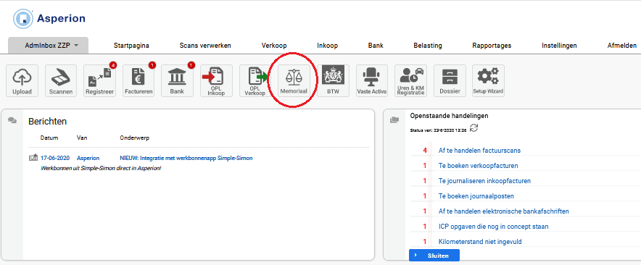Expand the AdmInbox ZZP dropdown
The height and width of the screenshot is (265, 641).
click(x=49, y=46)
